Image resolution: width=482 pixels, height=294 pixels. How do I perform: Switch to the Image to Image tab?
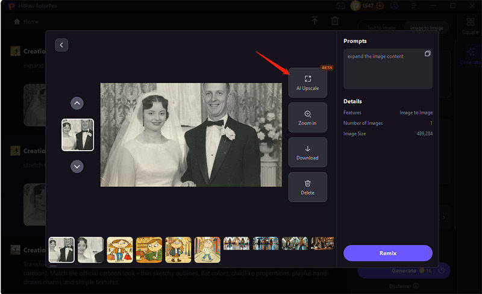point(427,28)
